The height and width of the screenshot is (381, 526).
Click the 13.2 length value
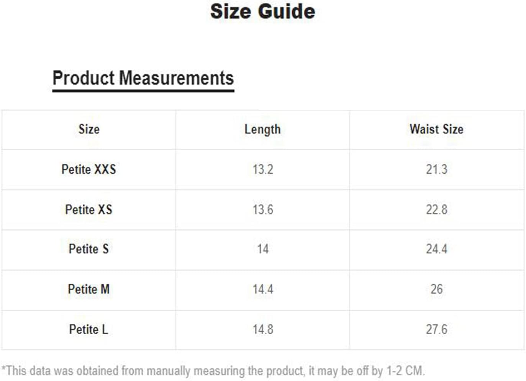263,169
